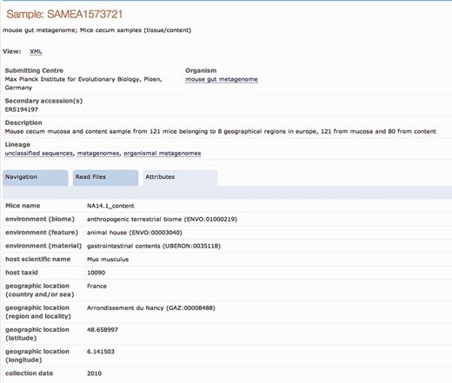Click gastrointestinal contents (UBERON:0035118) value
The image size is (452, 383).
tap(154, 246)
